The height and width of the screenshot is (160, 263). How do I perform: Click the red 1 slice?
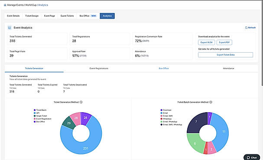pyautogui.click(x=206, y=150)
